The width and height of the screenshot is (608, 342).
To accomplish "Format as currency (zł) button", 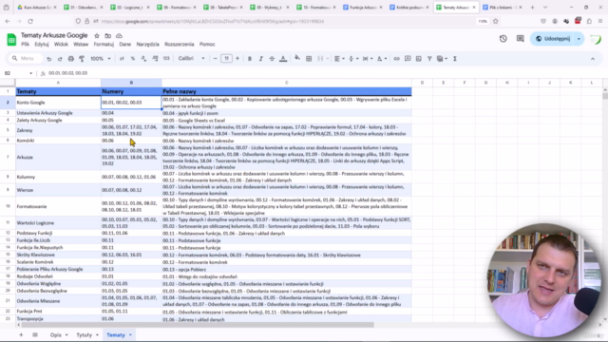I will (122, 59).
